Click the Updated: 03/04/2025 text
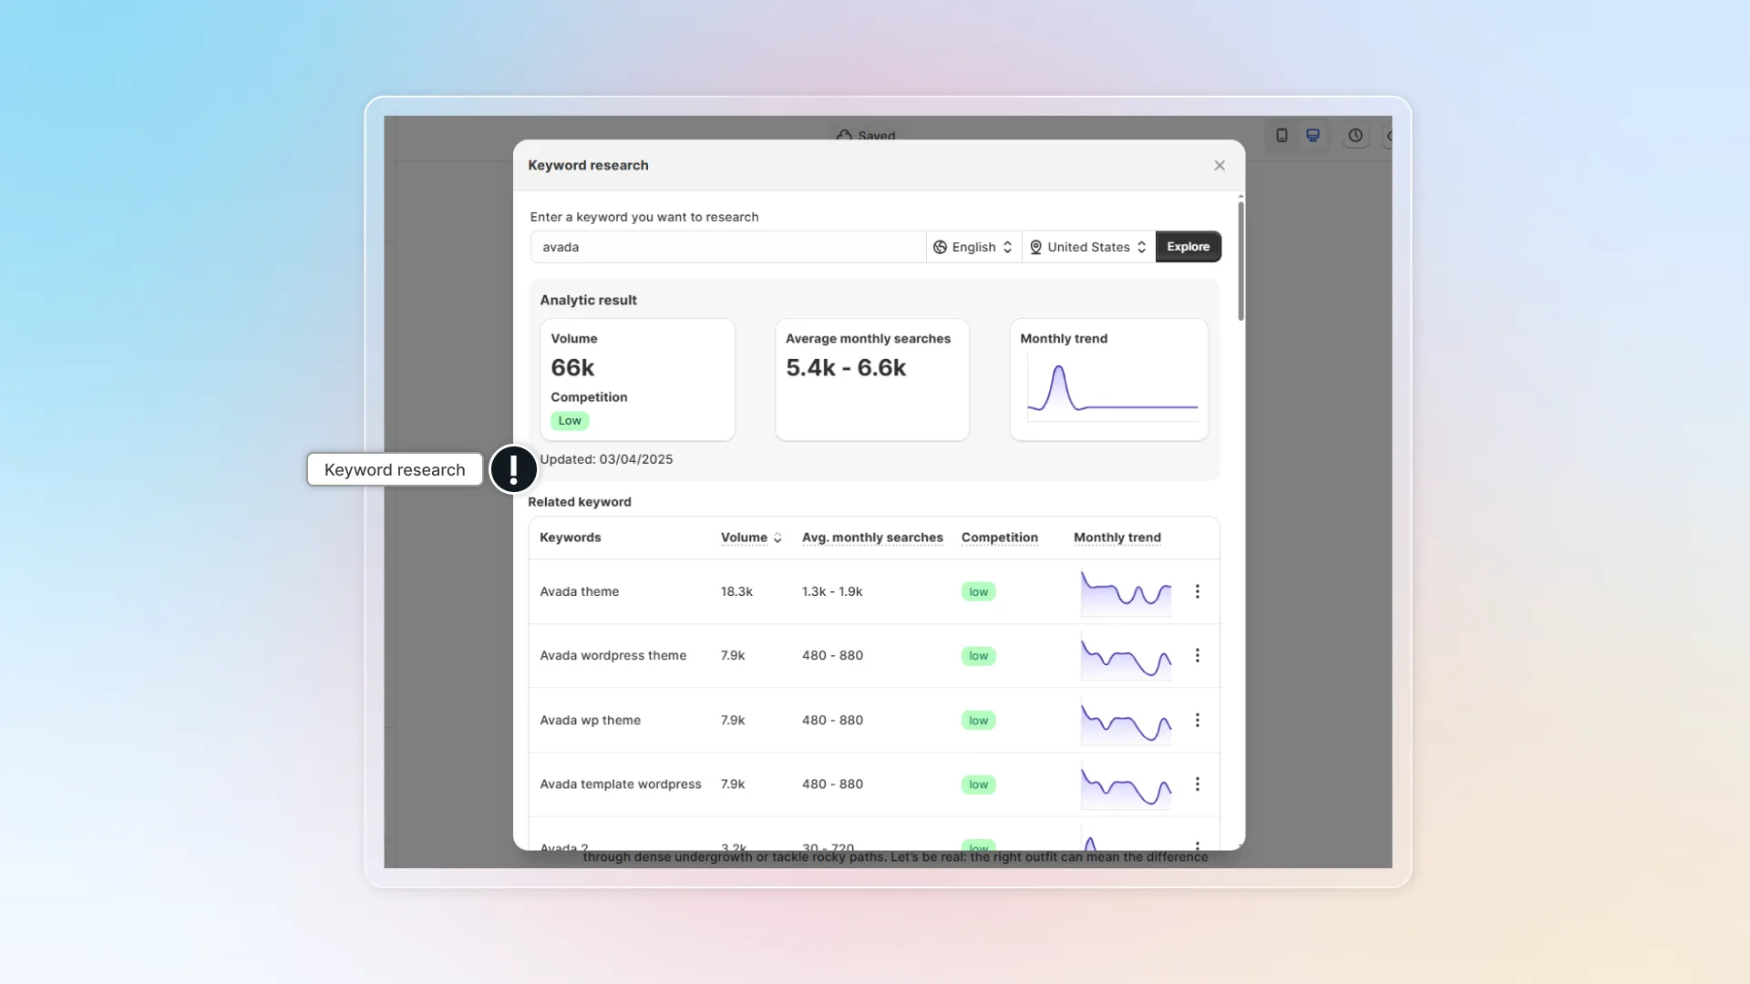The width and height of the screenshot is (1750, 984). tap(606, 459)
